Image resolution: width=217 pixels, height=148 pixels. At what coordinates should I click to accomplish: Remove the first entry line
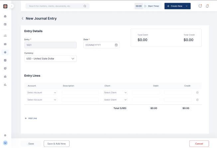pyautogui.click(x=197, y=93)
